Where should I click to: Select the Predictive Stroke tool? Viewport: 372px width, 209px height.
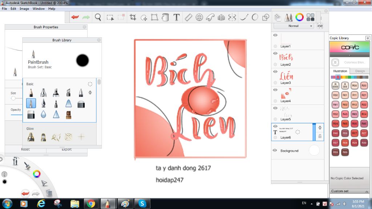255,17
